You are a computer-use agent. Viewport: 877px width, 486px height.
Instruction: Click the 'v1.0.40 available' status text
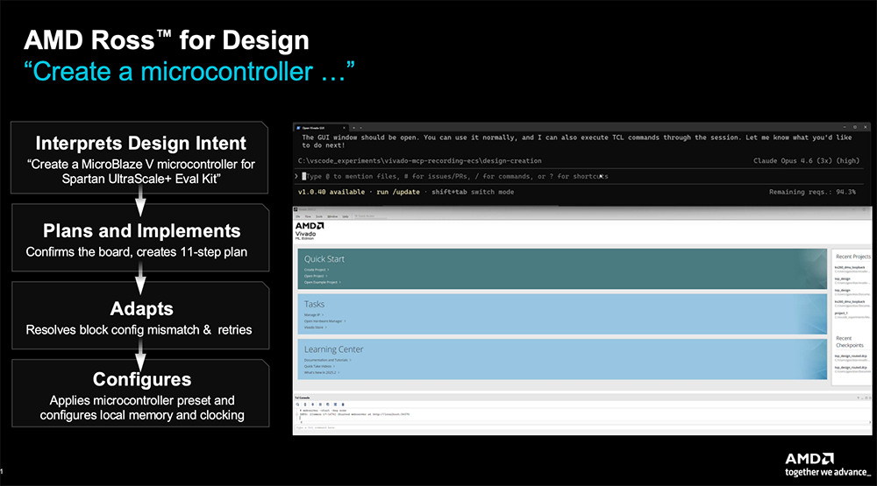click(x=332, y=192)
